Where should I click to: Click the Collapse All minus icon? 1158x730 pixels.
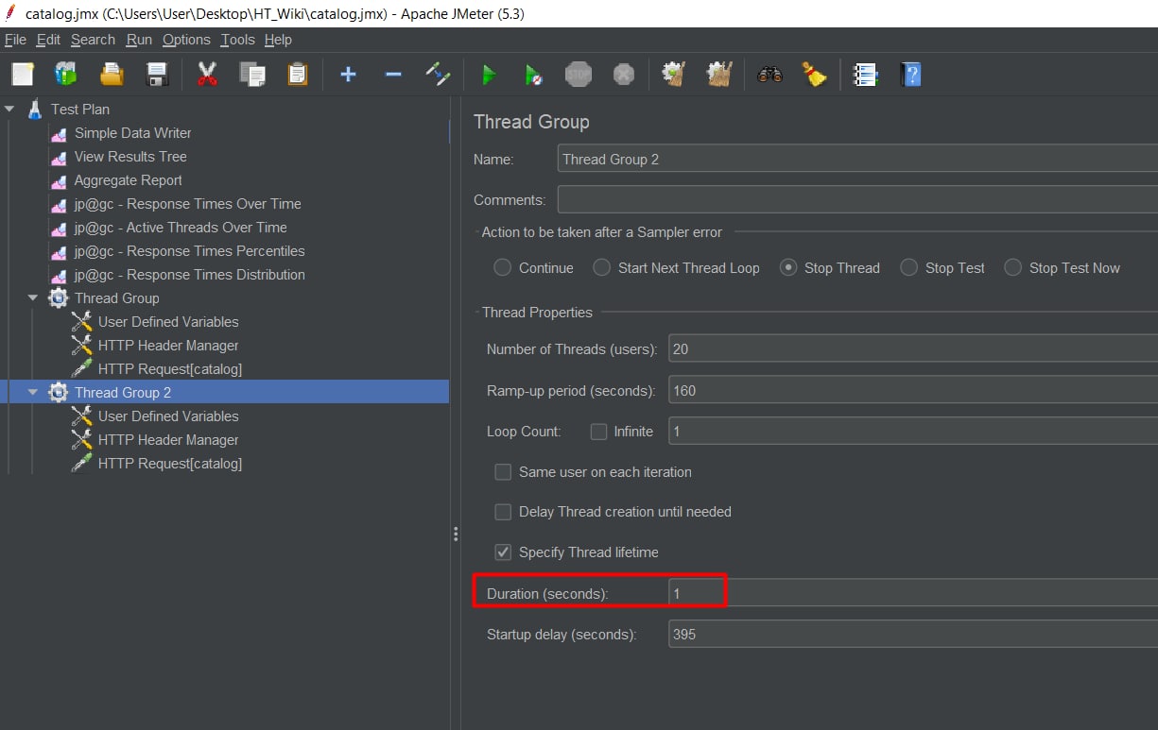pos(393,74)
